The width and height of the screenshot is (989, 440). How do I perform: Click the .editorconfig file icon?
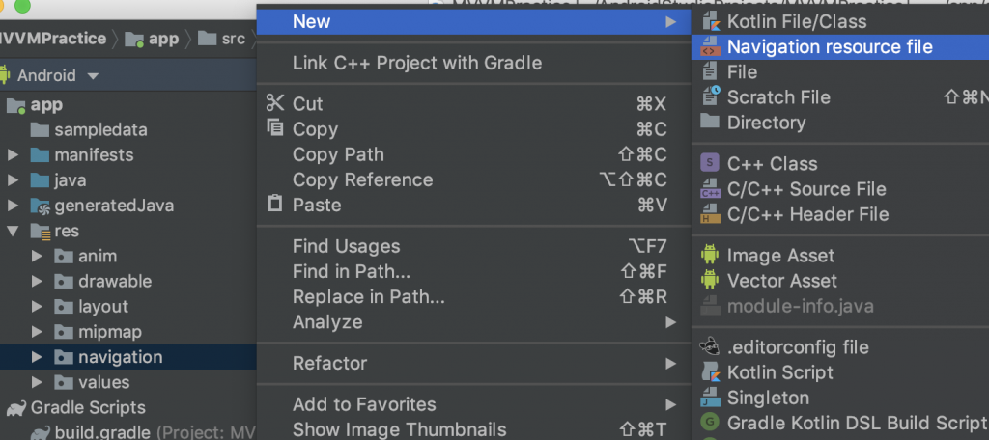point(711,346)
